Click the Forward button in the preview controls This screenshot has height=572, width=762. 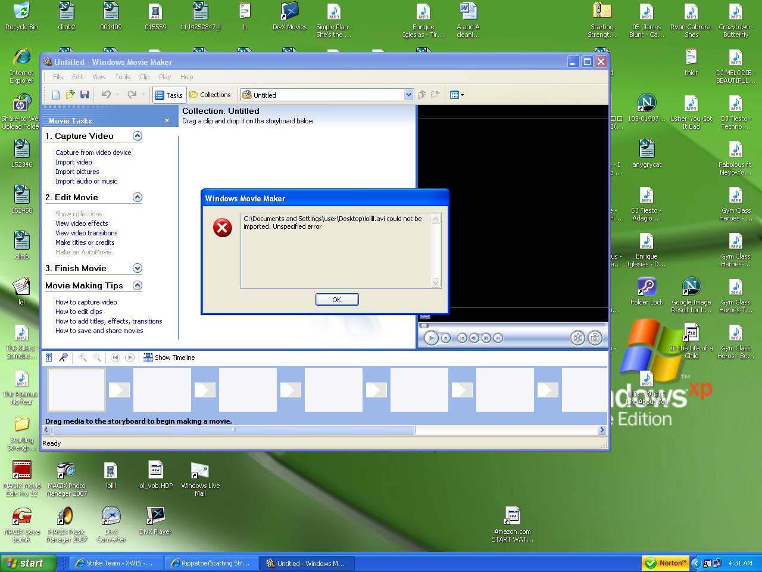pyautogui.click(x=498, y=338)
